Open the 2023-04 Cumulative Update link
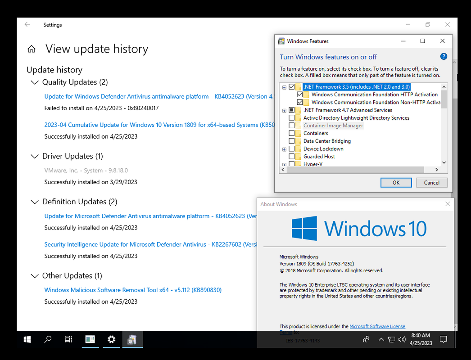Image resolution: width=471 pixels, height=360 pixels. point(159,125)
